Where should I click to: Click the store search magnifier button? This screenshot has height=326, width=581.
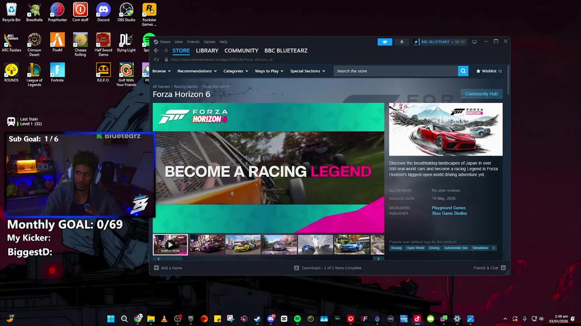[463, 71]
